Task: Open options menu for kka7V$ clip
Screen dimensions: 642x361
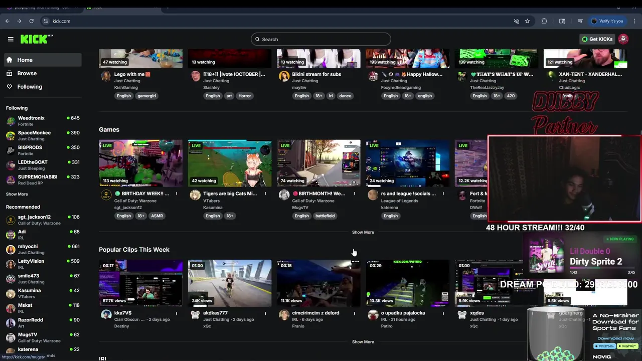Action: tap(177, 313)
